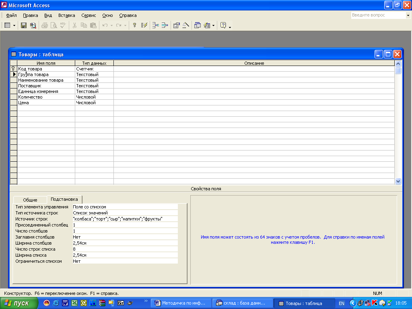Open the Access Help question icon
Screen dimensions: 412x309
pos(223,25)
